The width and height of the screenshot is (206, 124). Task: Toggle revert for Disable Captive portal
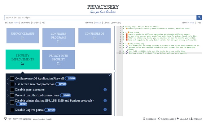[50, 110]
